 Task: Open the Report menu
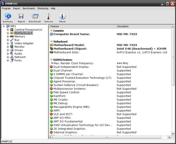pos(17,8)
